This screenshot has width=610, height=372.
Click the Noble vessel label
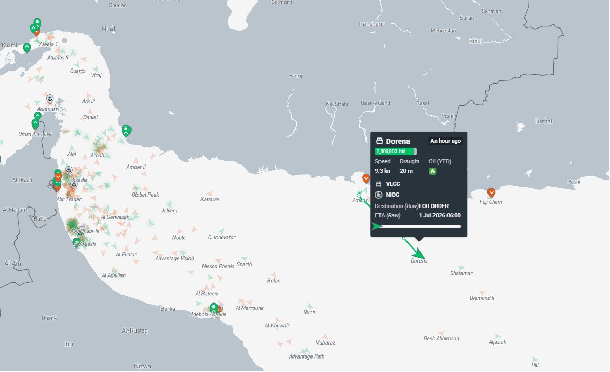tap(179, 238)
